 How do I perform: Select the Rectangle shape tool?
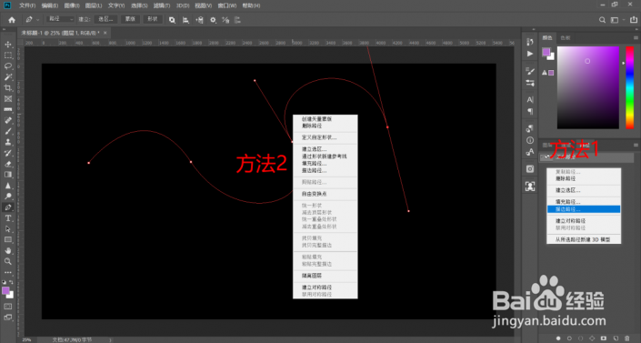[x=8, y=240]
